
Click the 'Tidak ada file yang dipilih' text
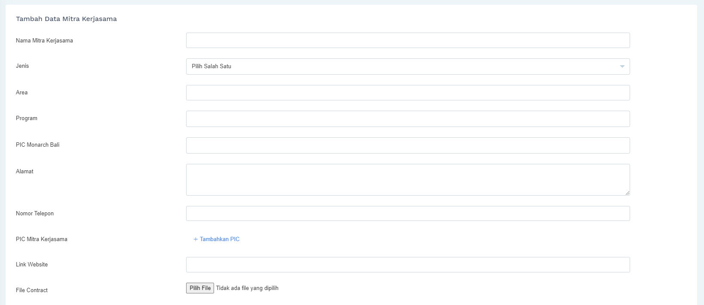(x=247, y=288)
